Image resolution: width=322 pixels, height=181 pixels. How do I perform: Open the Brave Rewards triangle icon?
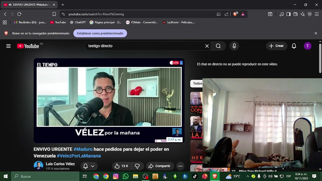(x=243, y=14)
